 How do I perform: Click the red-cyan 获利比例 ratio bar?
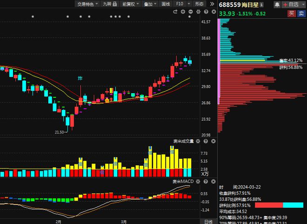coord(279,205)
